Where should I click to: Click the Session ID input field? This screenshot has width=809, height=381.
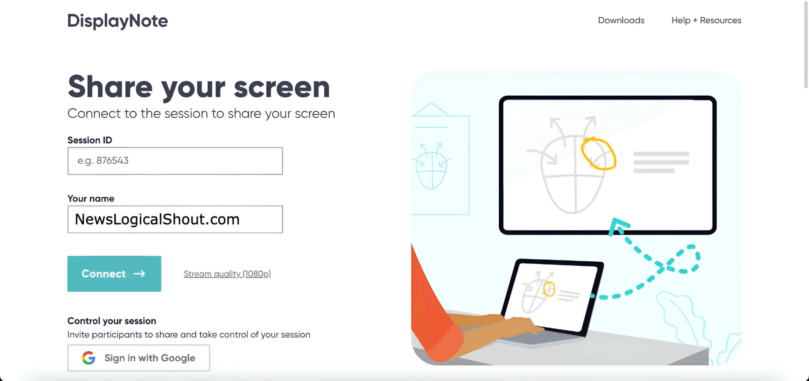pyautogui.click(x=175, y=160)
